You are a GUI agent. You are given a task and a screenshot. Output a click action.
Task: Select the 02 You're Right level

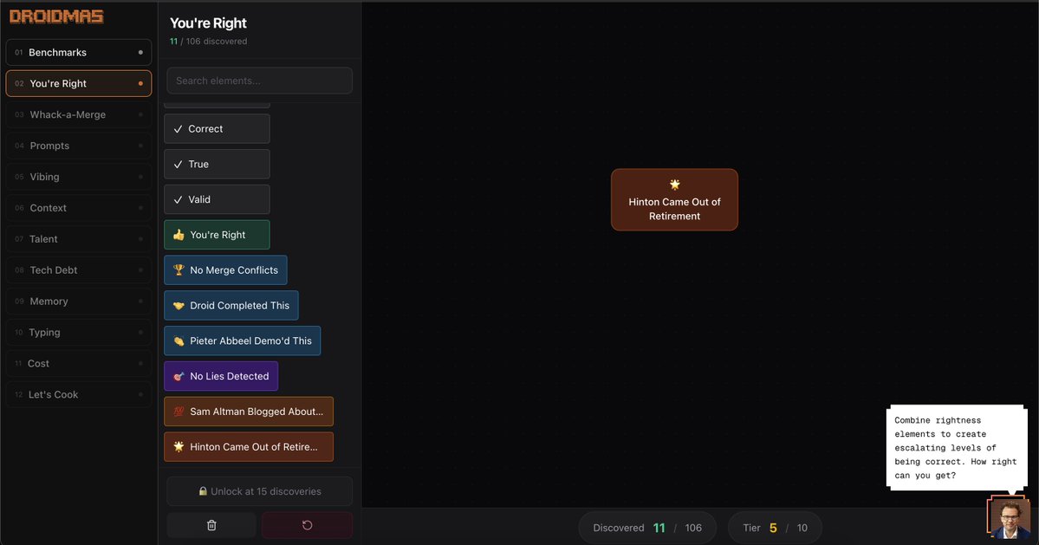[x=79, y=83]
